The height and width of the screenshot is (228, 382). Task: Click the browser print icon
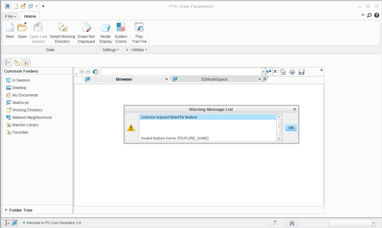coord(292,72)
